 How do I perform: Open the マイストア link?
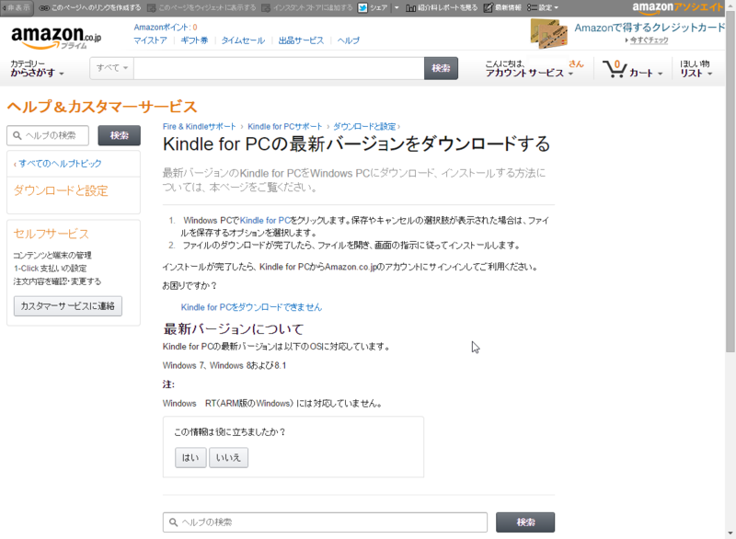coord(150,40)
